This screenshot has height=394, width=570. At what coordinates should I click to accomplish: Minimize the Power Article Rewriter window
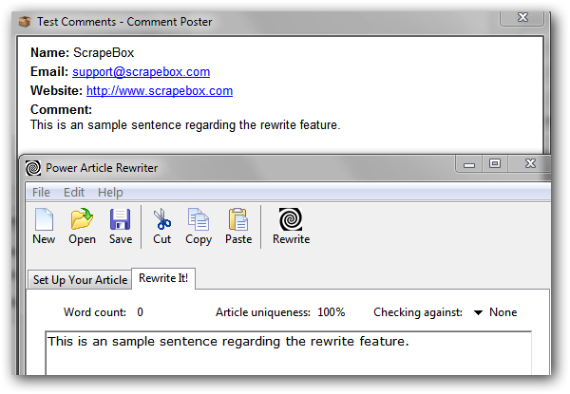(469, 164)
